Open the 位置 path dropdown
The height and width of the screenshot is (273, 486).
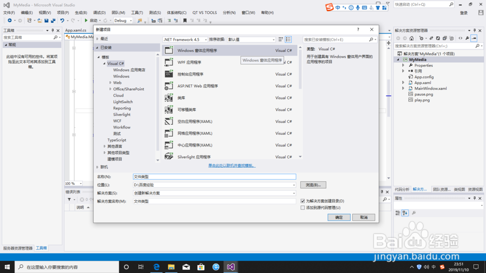click(x=294, y=185)
